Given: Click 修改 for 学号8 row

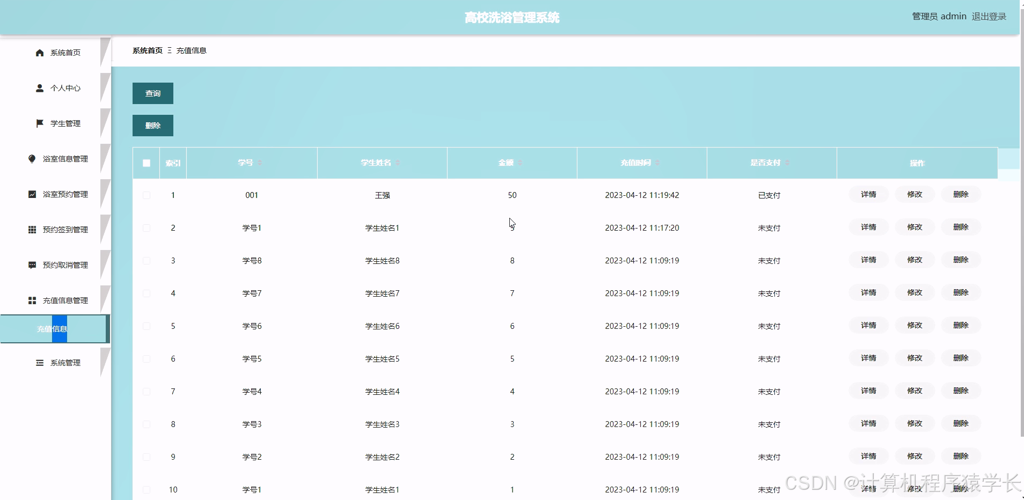Looking at the screenshot, I should point(915,260).
